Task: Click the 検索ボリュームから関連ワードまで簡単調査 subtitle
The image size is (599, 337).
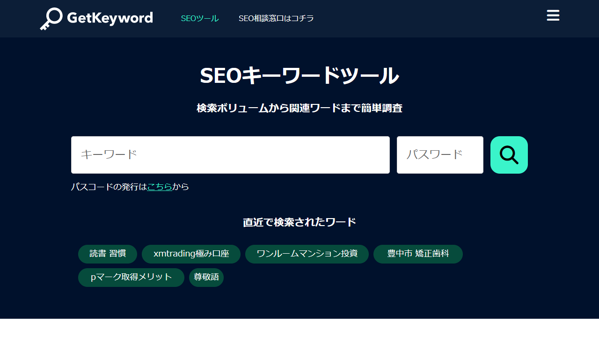Action: [299, 108]
